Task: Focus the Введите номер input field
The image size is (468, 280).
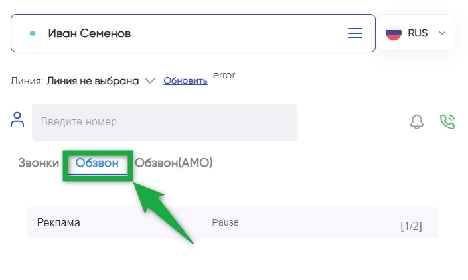Action: [165, 122]
